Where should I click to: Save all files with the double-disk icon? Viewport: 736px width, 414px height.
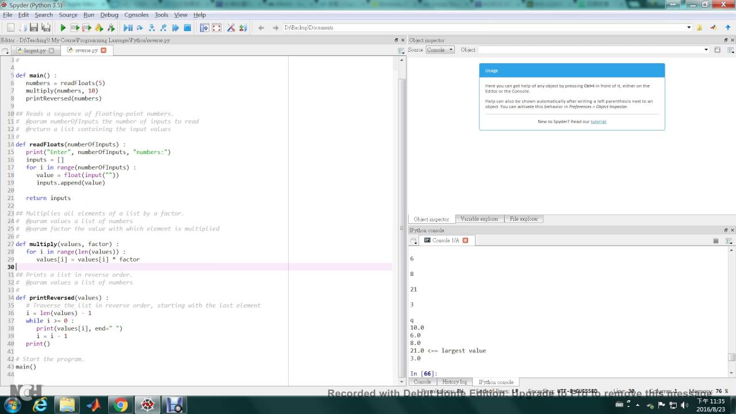(x=46, y=28)
